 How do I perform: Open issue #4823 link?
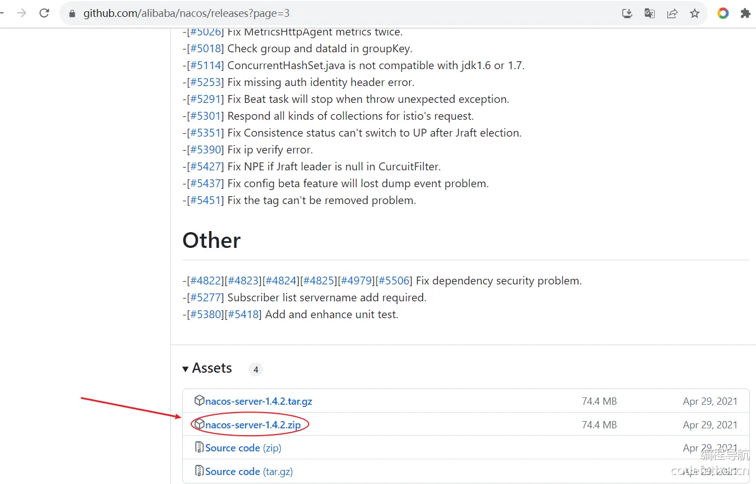pyautogui.click(x=243, y=281)
